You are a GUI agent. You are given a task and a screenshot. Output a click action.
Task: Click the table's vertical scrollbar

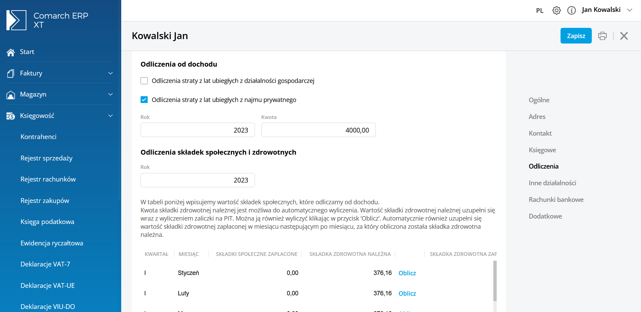[495, 280]
